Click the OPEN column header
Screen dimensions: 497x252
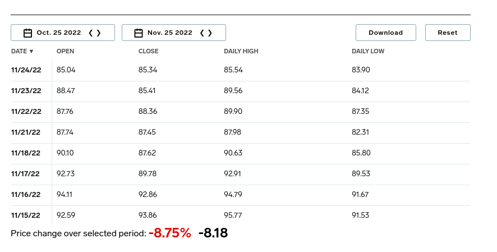65,51
